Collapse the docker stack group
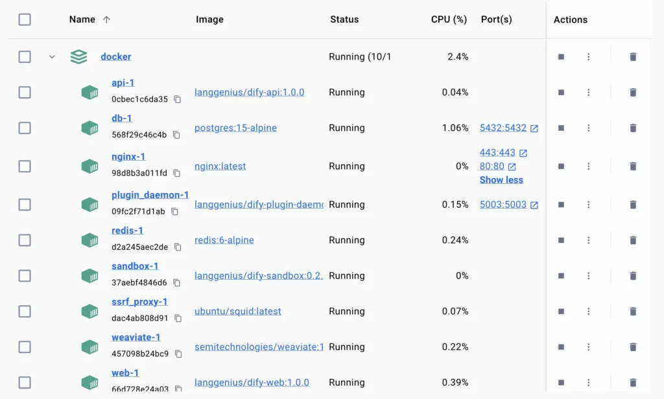 [x=52, y=57]
